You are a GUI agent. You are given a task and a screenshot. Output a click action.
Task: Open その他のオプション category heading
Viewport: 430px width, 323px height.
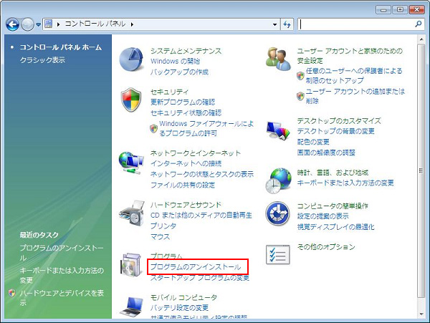pos(326,247)
